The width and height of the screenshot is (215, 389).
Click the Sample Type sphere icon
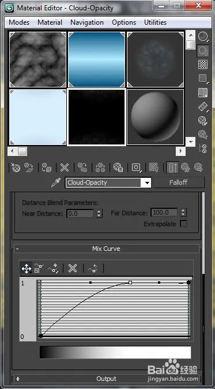(203, 37)
